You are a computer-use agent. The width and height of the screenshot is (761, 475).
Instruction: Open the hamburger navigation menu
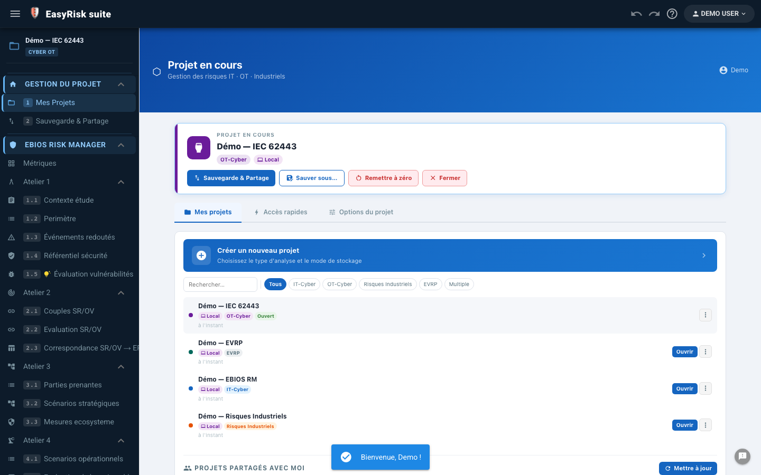[x=15, y=14]
